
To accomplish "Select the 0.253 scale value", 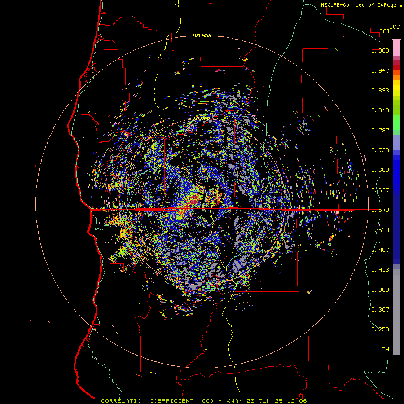I will 380,329.
